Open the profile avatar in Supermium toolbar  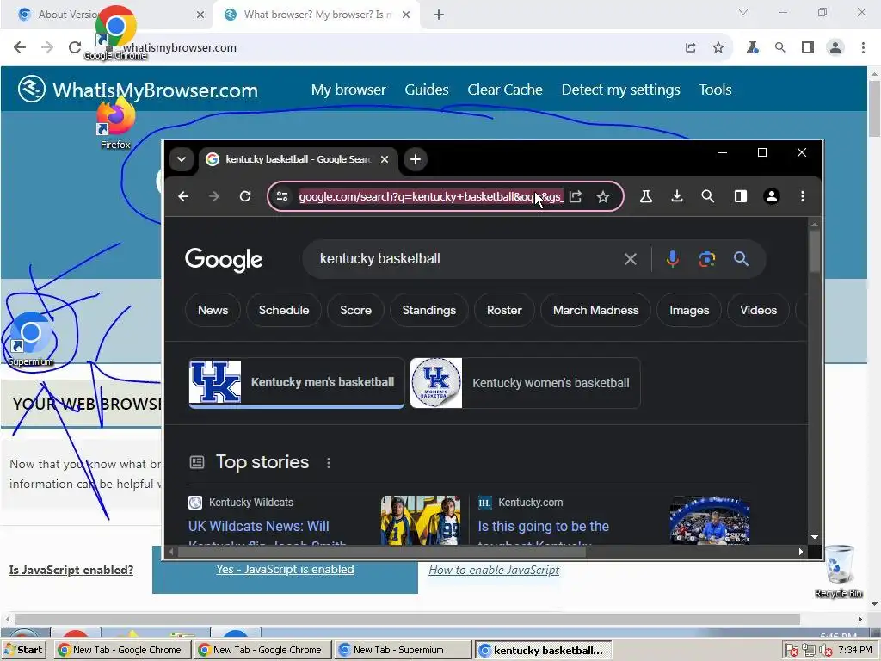[x=772, y=196]
